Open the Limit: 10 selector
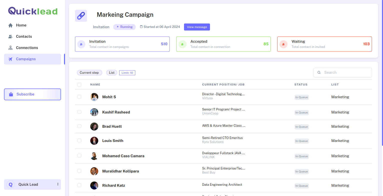 click(x=127, y=72)
